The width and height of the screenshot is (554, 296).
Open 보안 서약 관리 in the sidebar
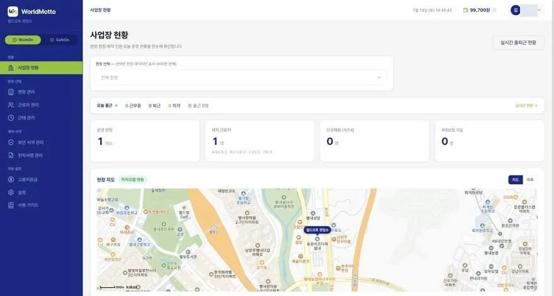tap(41, 142)
